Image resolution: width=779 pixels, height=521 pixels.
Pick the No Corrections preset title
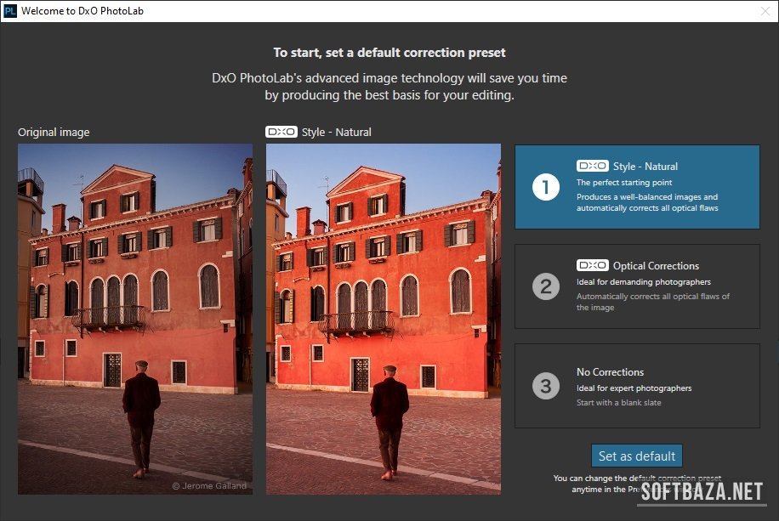tap(610, 371)
